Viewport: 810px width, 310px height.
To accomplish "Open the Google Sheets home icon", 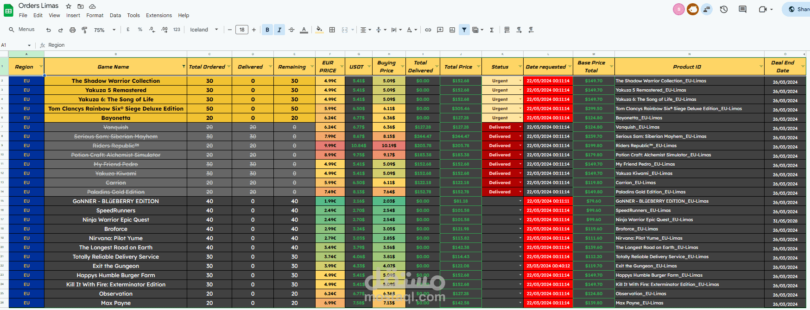I will 8,10.
